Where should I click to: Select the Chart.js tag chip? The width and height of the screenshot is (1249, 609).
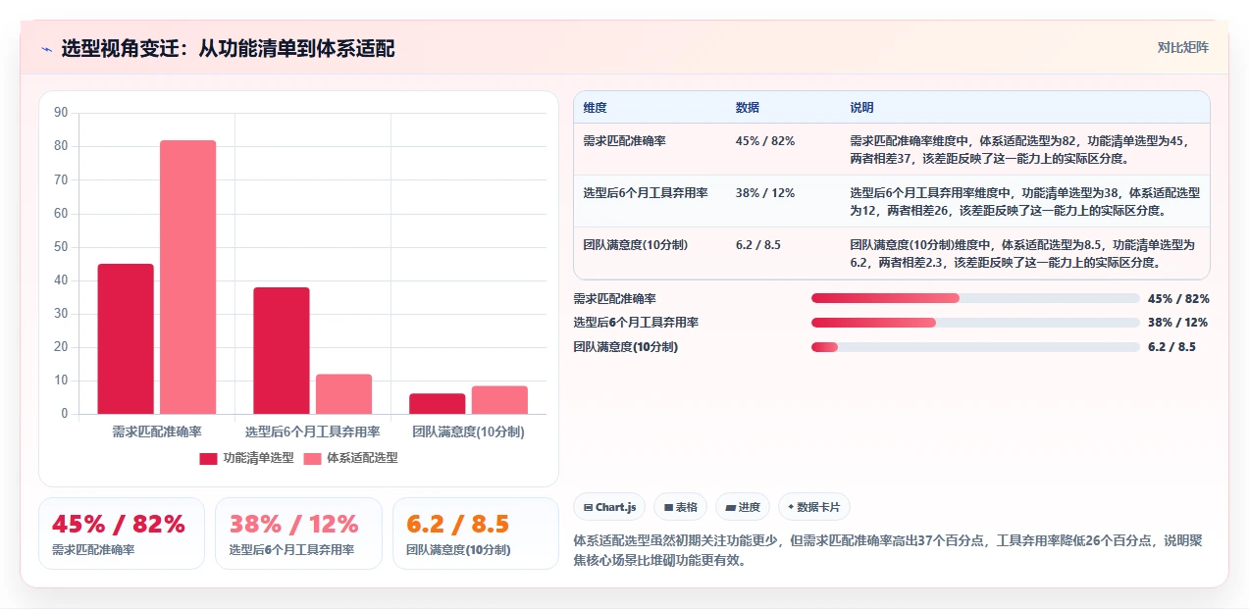pos(609,507)
